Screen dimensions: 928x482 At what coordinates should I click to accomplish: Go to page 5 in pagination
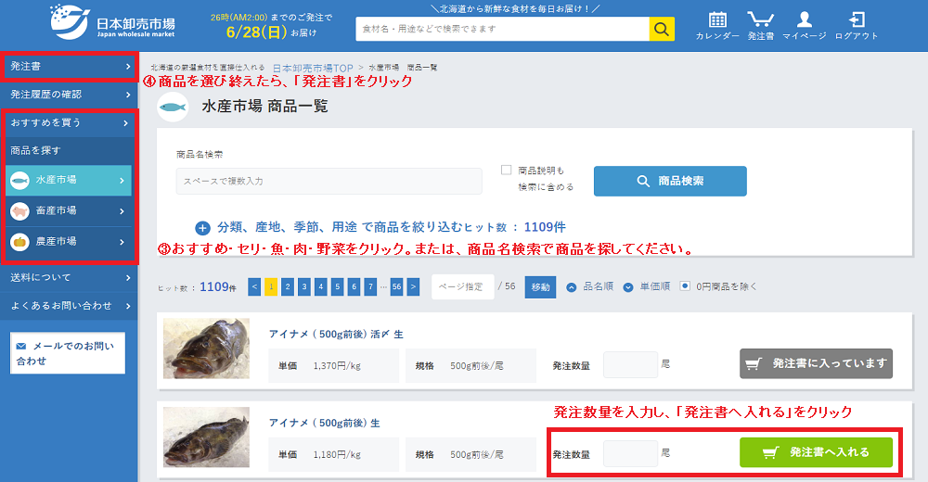(x=338, y=286)
